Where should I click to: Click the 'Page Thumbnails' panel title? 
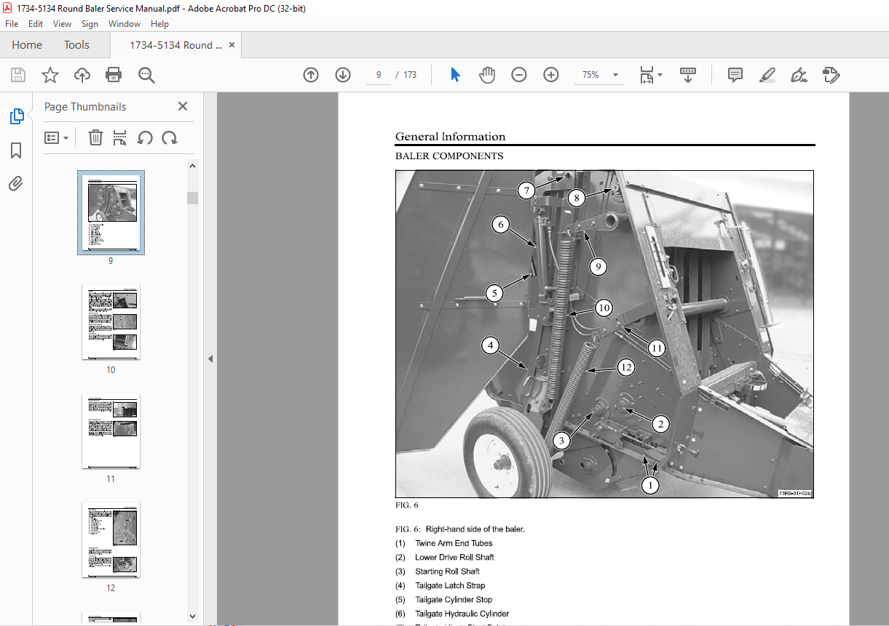(x=85, y=107)
